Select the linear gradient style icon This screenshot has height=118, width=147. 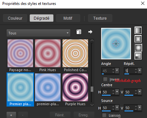138,30
